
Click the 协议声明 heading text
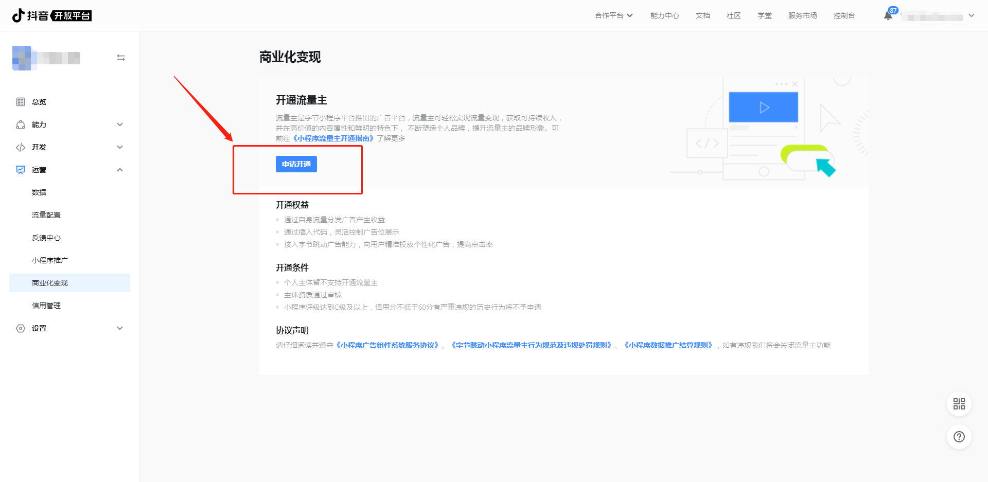tap(292, 330)
